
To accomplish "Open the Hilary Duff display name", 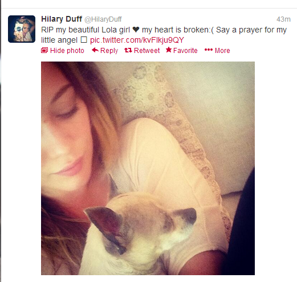I will coord(62,19).
